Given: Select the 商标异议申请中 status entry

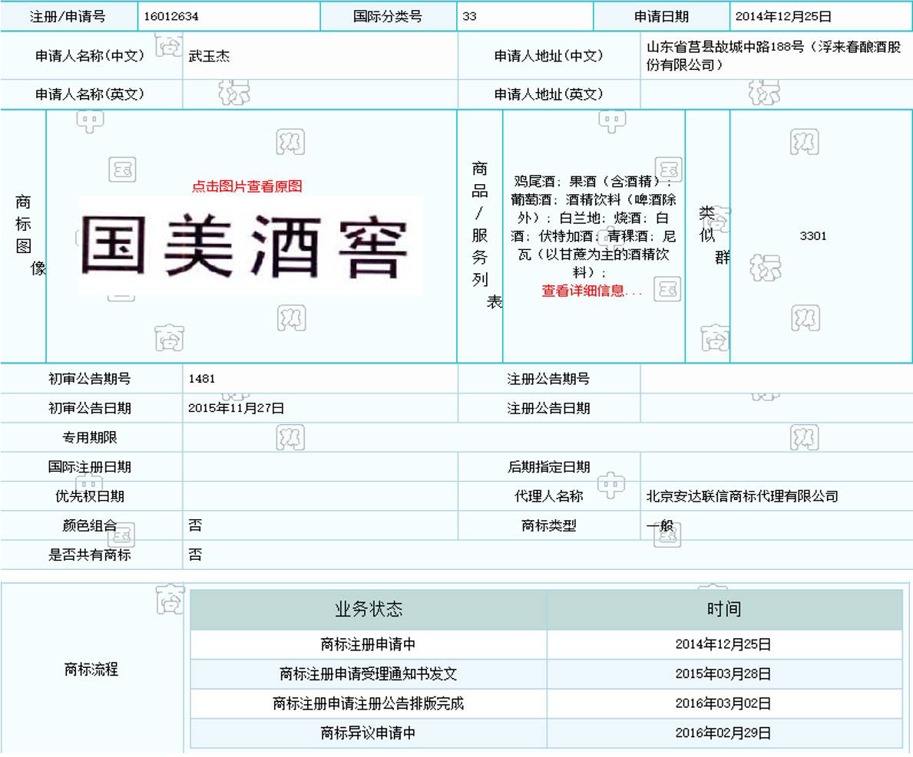Looking at the screenshot, I should (369, 733).
